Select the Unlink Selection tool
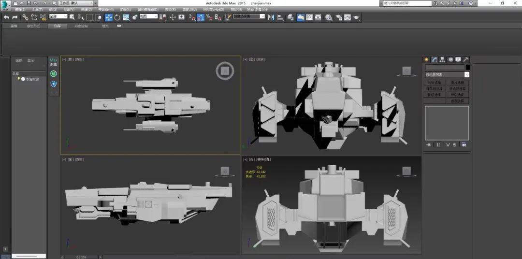This screenshot has width=522, height=259. 34,17
